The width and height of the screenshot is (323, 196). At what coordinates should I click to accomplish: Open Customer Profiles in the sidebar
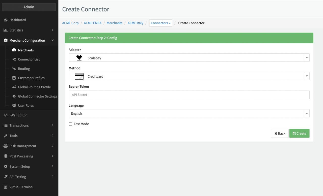click(x=31, y=78)
